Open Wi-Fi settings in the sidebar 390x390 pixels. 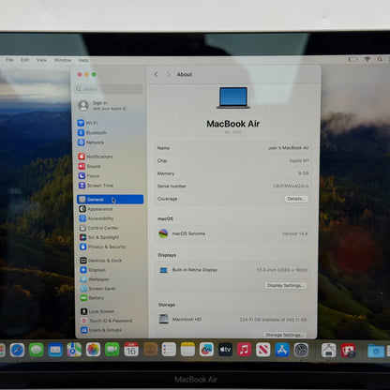pyautogui.click(x=87, y=123)
